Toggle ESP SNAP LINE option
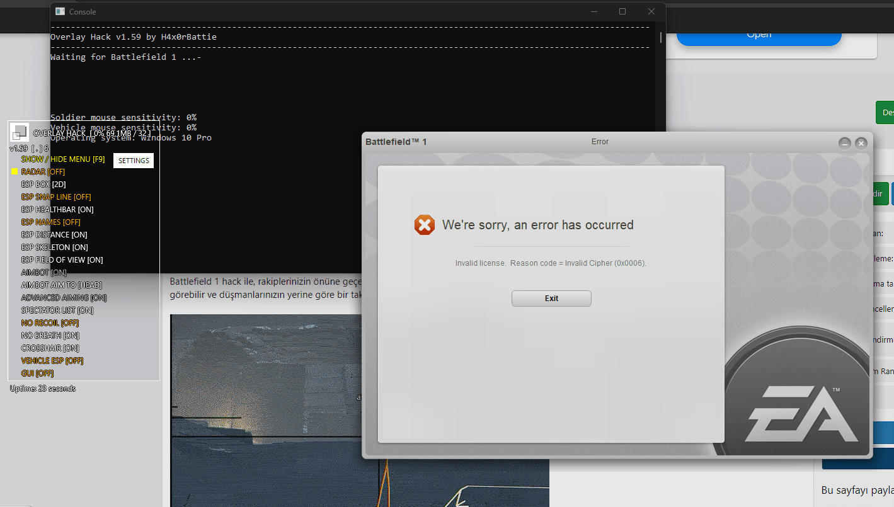The image size is (894, 507). point(56,197)
